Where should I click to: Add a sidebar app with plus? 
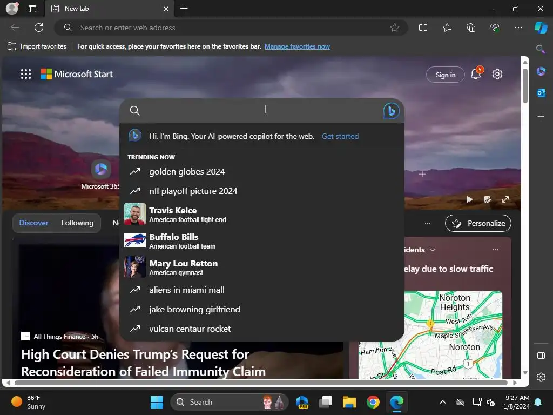click(541, 117)
